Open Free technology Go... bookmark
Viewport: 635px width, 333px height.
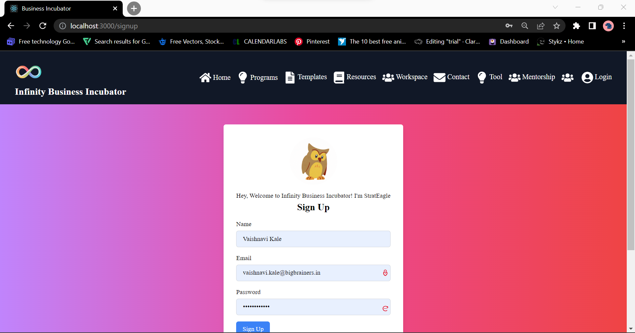point(41,42)
